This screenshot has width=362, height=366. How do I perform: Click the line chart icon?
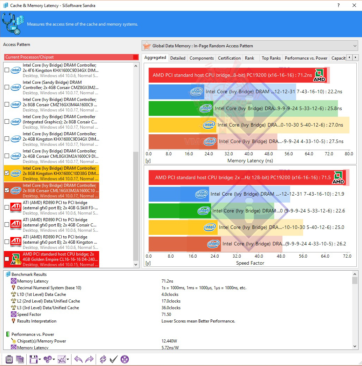pyautogui.click(x=62, y=359)
